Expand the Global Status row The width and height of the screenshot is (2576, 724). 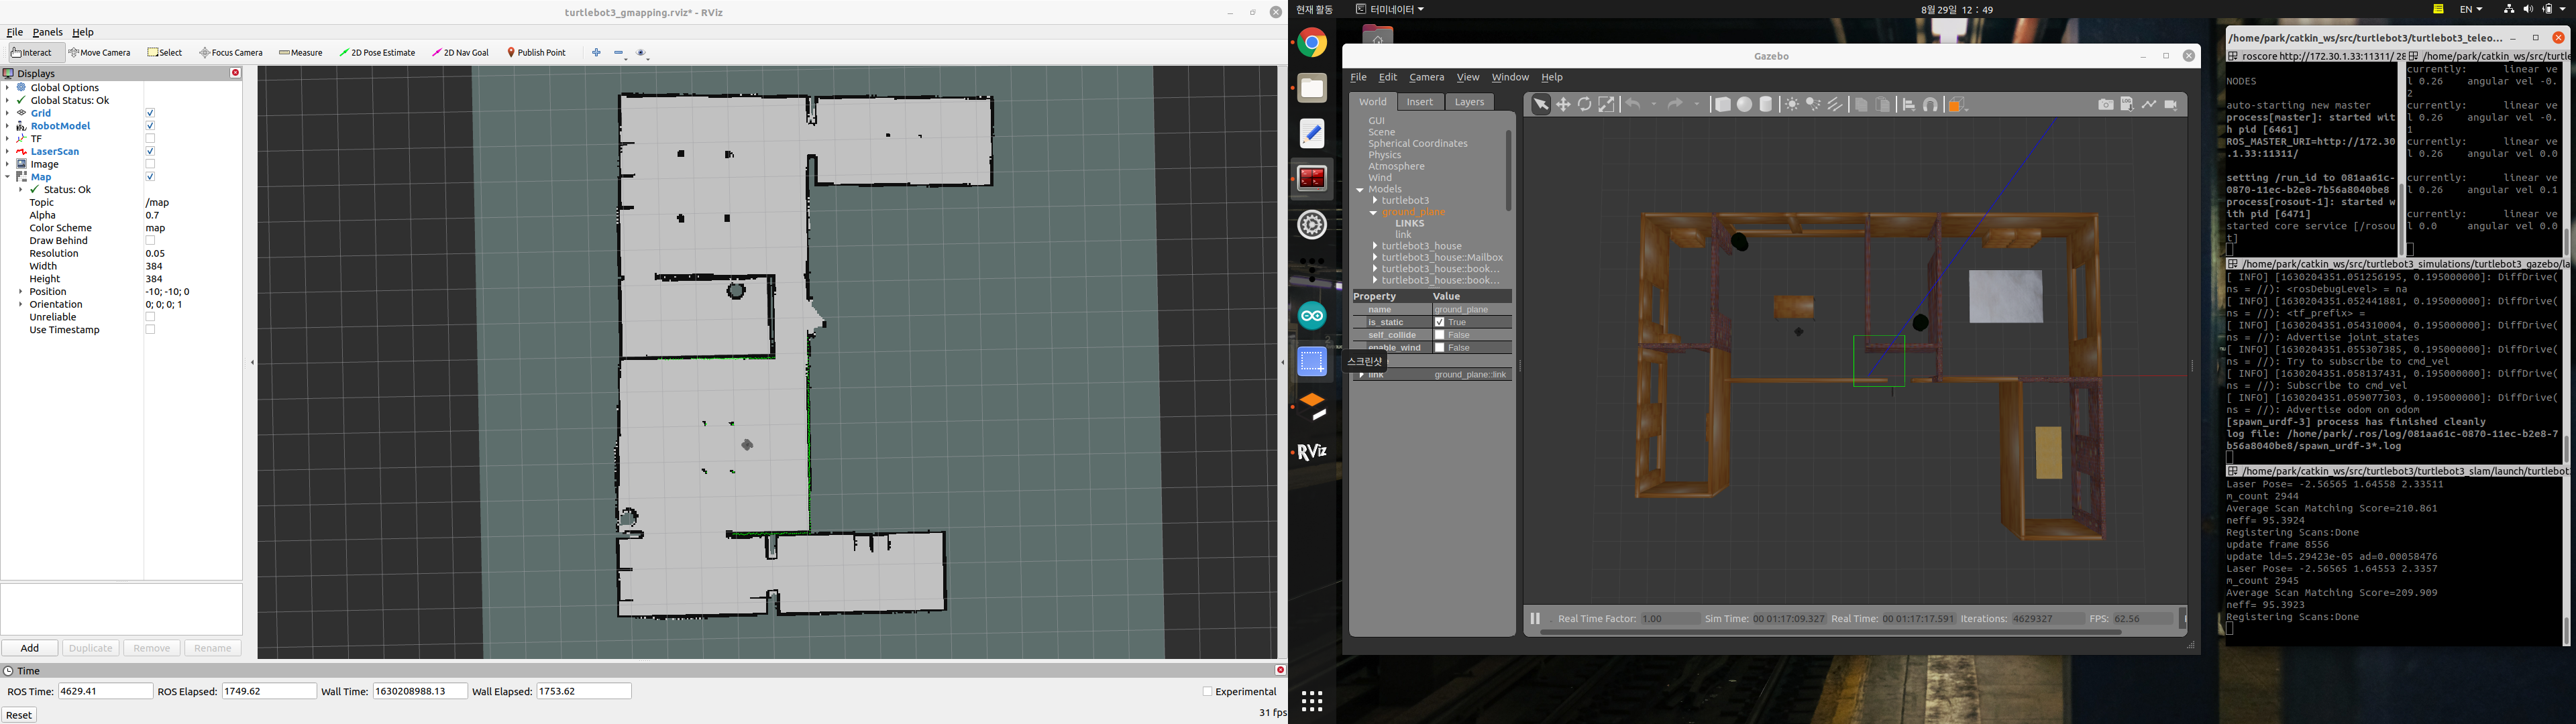pos(7,101)
